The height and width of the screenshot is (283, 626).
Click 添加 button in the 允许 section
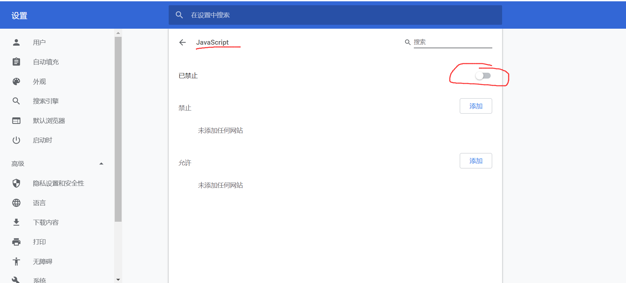(x=476, y=161)
